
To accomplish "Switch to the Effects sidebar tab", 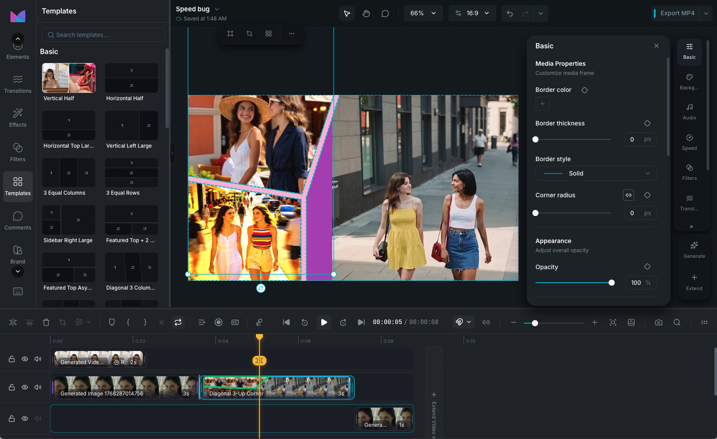I will 18,118.
